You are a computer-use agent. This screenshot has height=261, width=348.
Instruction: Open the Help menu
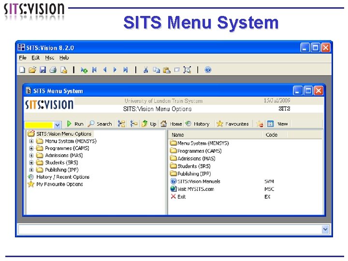[64, 58]
